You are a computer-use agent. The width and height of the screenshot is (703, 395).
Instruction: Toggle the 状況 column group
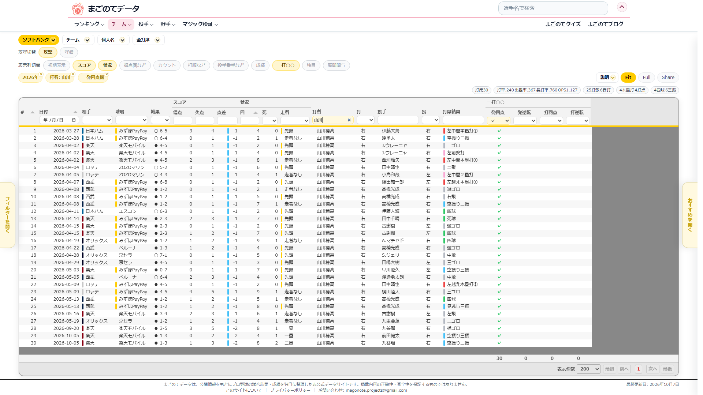tap(107, 65)
